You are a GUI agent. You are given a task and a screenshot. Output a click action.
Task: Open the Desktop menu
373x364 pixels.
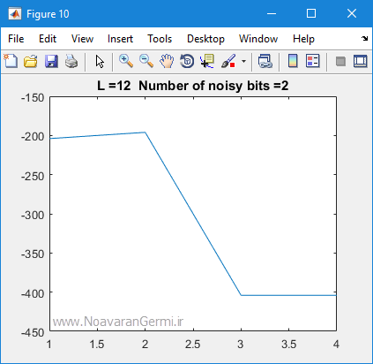point(205,39)
